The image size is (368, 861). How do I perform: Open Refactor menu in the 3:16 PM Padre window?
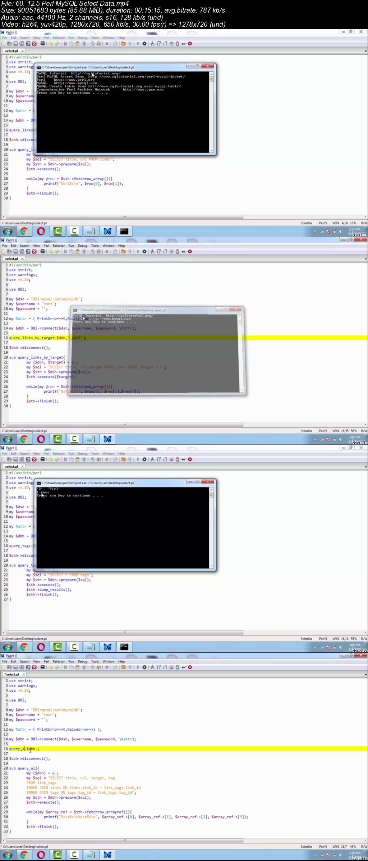pyautogui.click(x=59, y=661)
